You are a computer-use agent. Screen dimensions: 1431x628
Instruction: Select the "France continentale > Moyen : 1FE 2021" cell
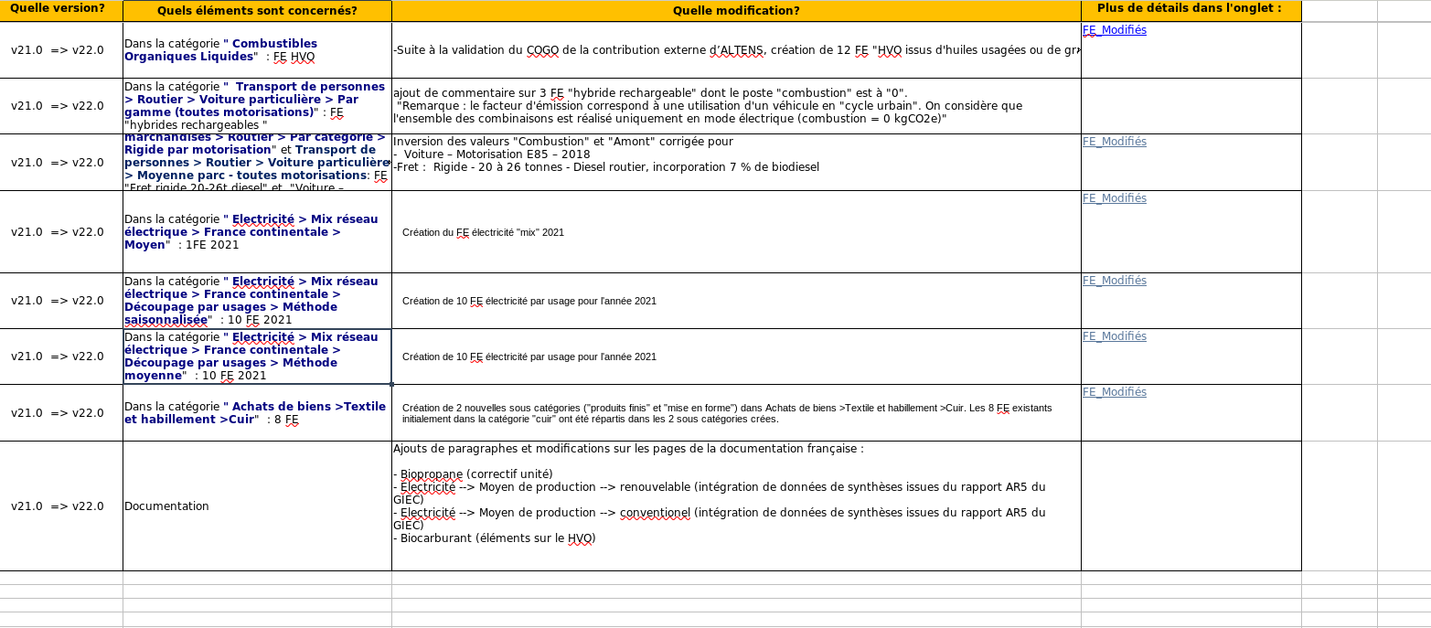257,232
